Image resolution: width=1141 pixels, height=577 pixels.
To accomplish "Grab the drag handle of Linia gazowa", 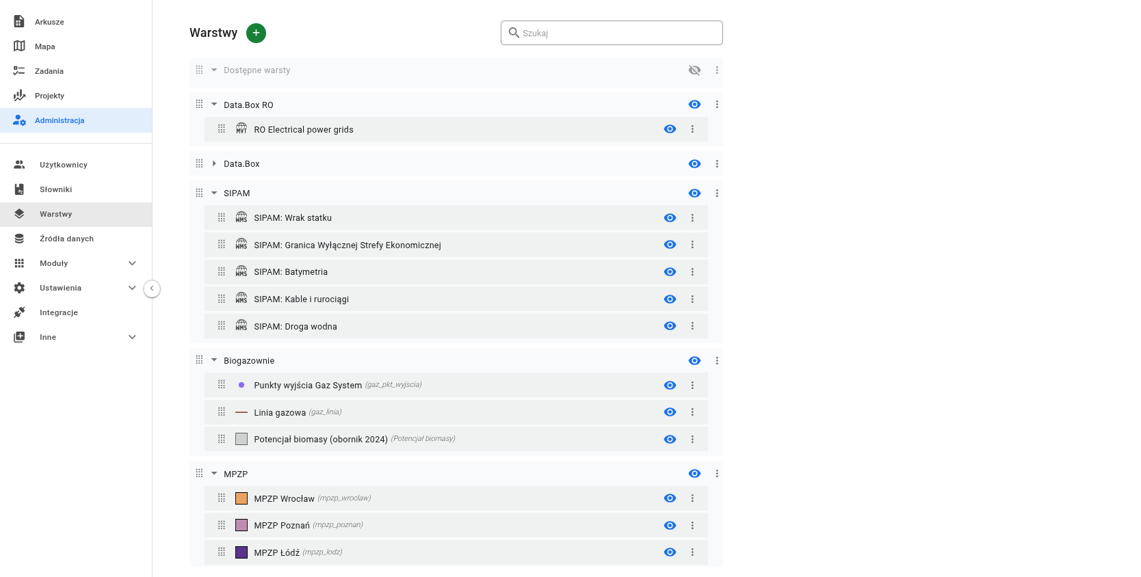I will [222, 412].
